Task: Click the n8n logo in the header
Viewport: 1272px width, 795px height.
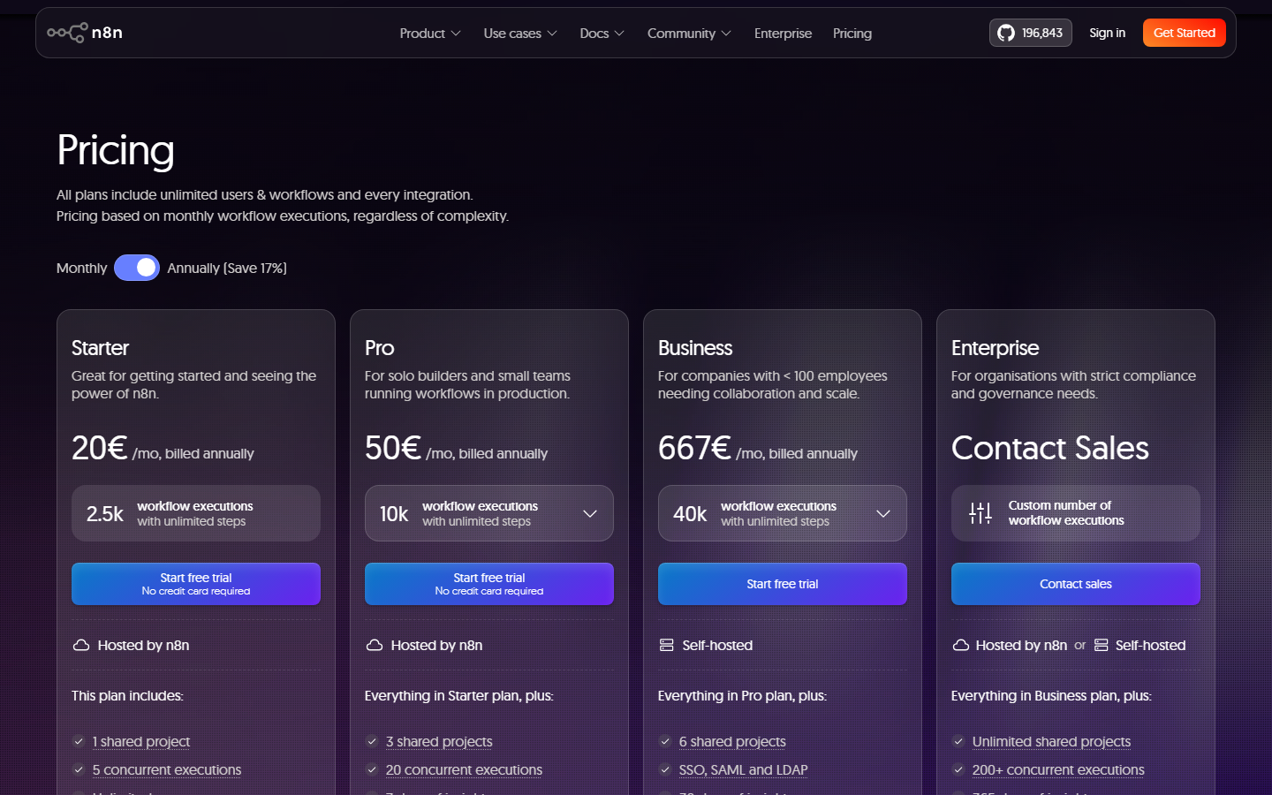Action: [85, 33]
